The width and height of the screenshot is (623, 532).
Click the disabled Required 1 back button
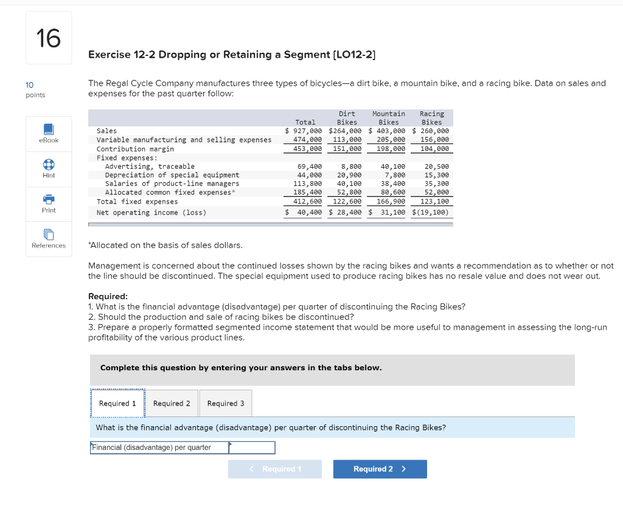click(x=275, y=469)
